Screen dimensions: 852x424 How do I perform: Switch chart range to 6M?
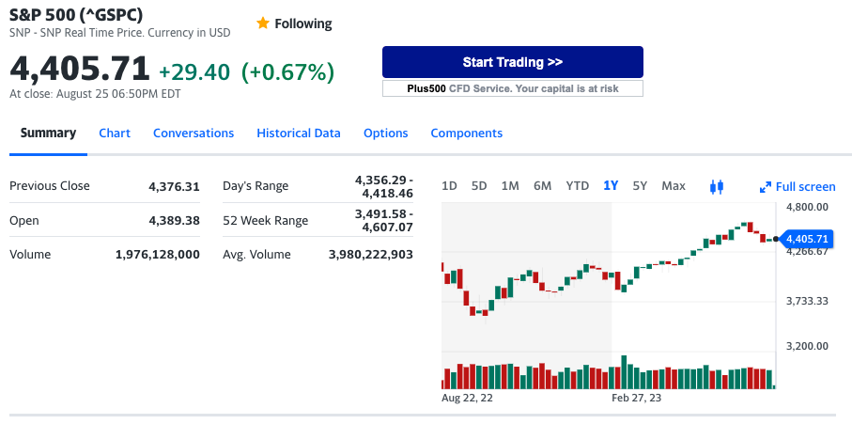point(542,186)
